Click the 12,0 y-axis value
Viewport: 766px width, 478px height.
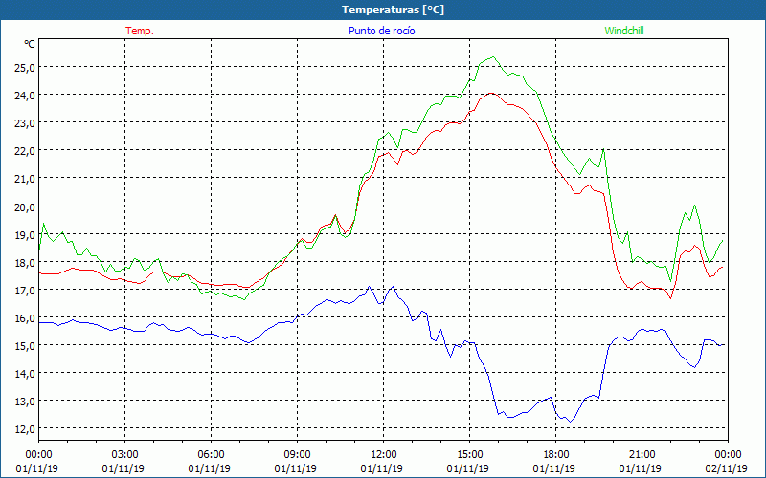coord(25,429)
